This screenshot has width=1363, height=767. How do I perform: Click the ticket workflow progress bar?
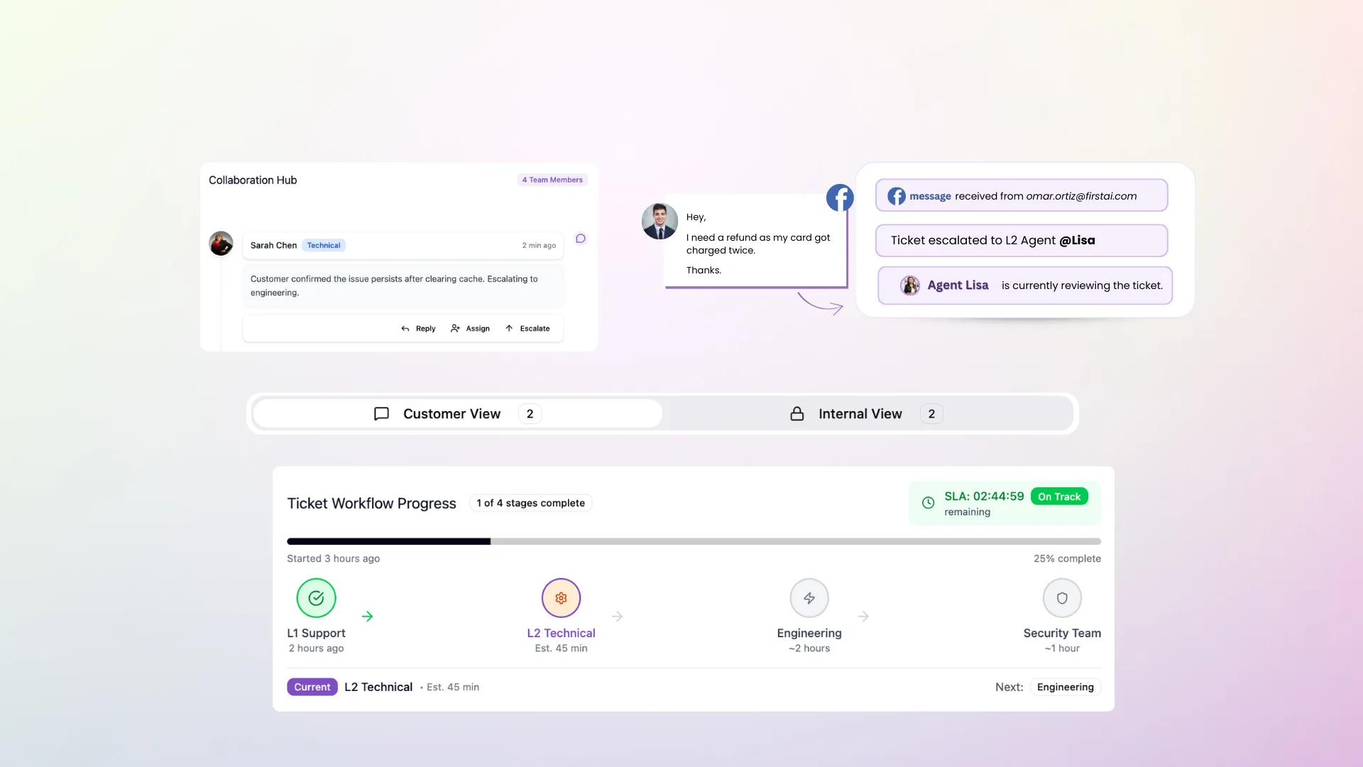[694, 542]
